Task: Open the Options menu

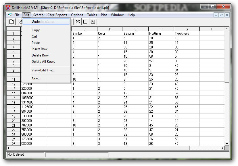Action: (77, 15)
